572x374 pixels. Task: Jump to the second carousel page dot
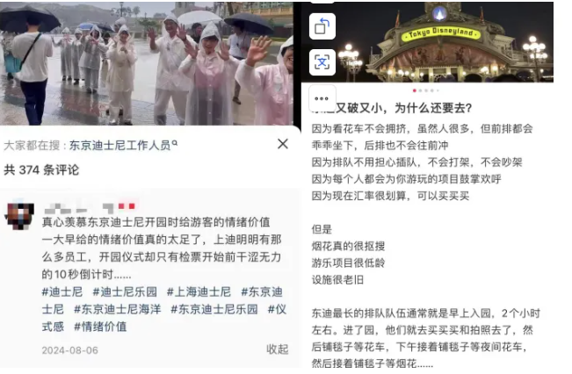click(x=421, y=90)
